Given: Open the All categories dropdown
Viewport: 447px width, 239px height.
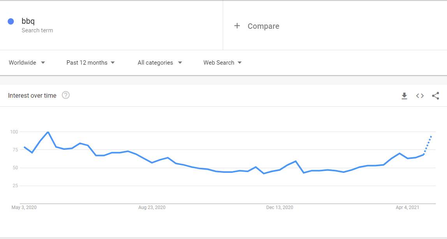Looking at the screenshot, I should click(x=160, y=63).
